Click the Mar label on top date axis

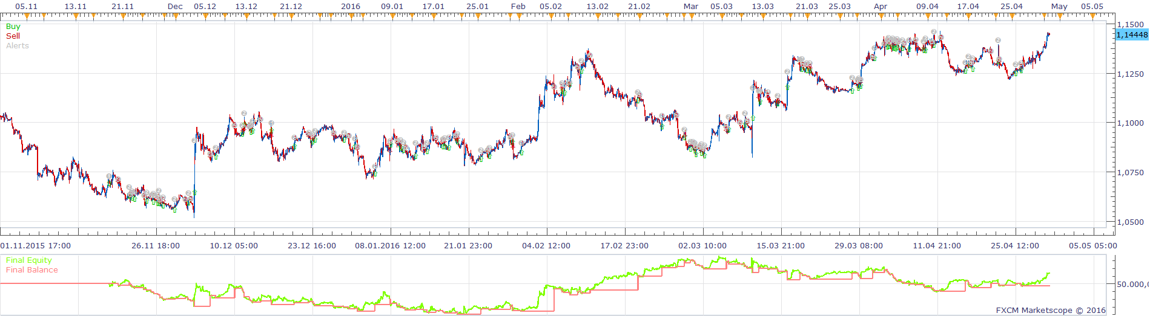pos(691,7)
